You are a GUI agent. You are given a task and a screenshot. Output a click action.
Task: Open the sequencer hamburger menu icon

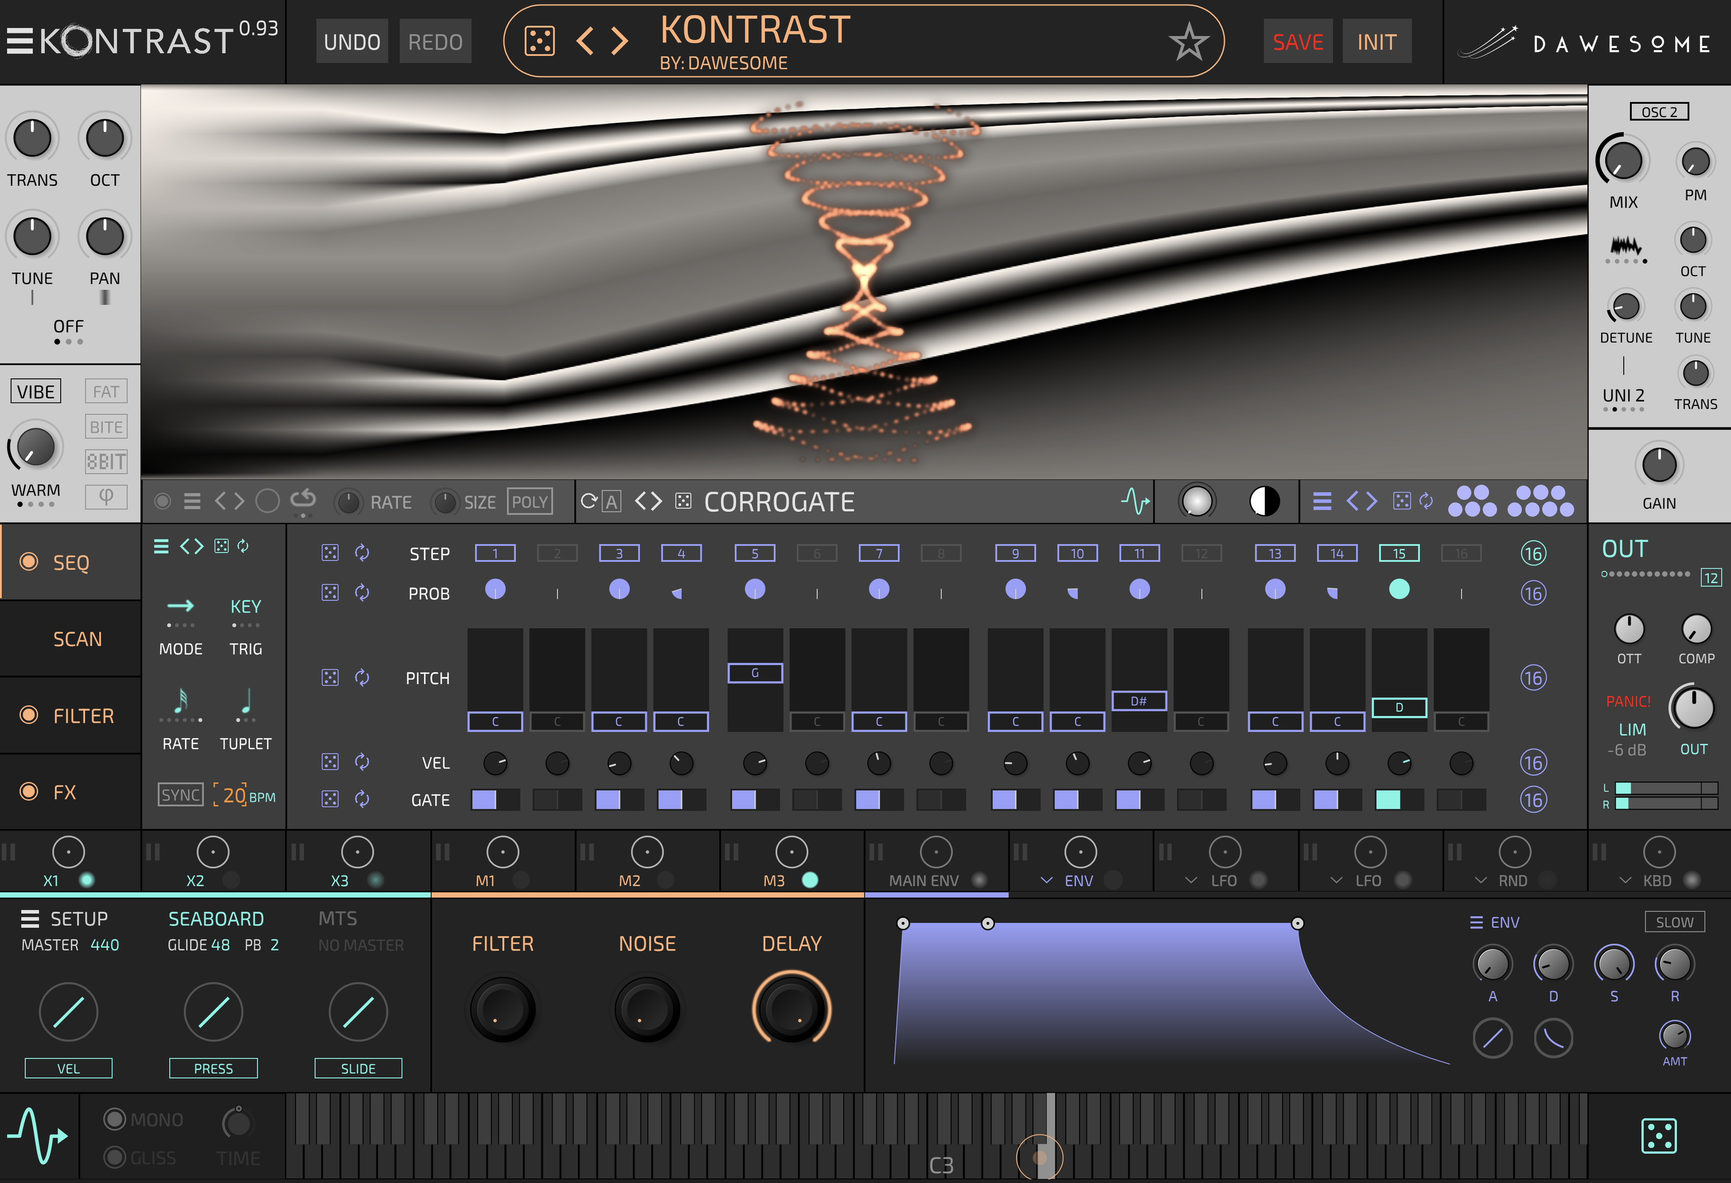[x=160, y=546]
